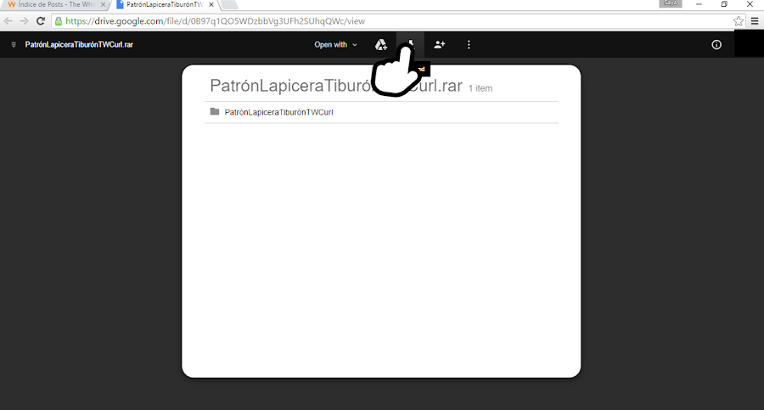
Task: Go back to previous page
Action: tap(8, 21)
